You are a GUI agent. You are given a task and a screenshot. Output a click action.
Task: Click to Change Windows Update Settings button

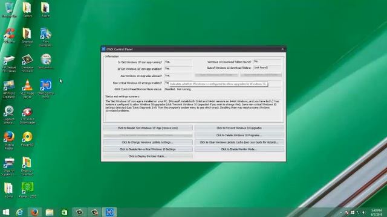tap(148, 142)
